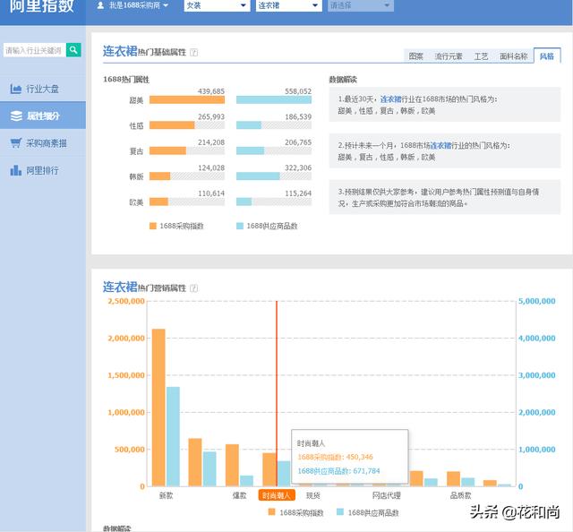Screen dimensions: 573x532
Task: Click the 阿里排行 bar chart icon
Action: [16, 169]
